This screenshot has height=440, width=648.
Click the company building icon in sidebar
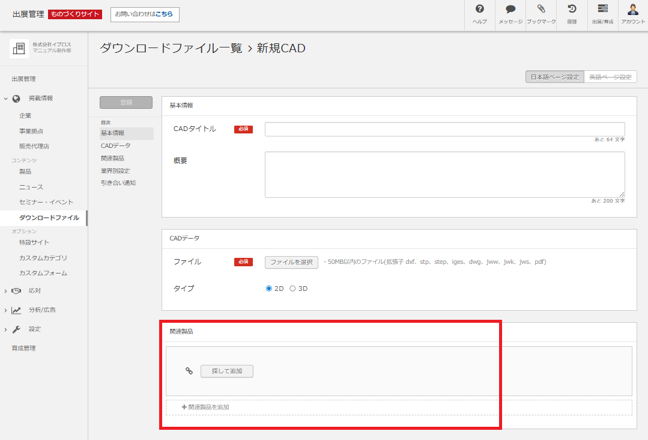pyautogui.click(x=19, y=47)
